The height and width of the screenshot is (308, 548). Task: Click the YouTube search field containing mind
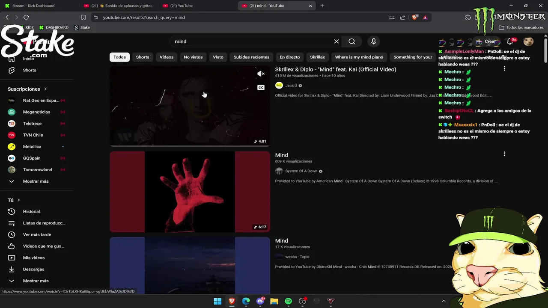tap(250, 41)
